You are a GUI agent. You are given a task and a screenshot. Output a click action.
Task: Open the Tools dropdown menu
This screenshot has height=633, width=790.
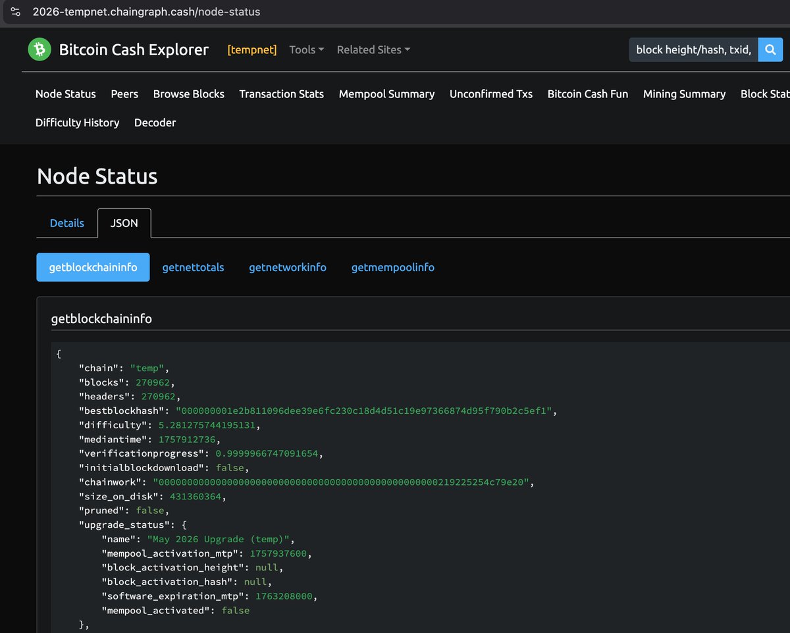pos(307,49)
